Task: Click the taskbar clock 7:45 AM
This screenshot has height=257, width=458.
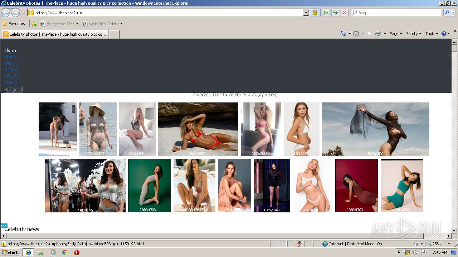Action: (x=440, y=252)
